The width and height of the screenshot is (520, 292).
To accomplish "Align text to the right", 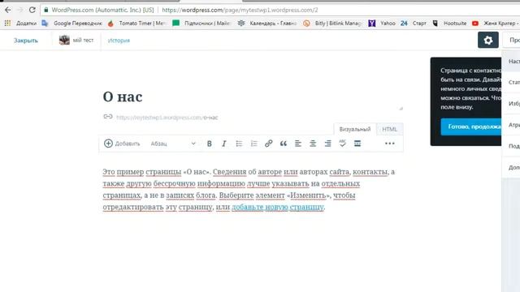I will click(327, 144).
